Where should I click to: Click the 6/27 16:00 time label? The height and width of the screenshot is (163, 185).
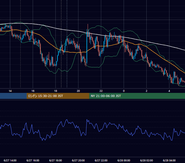[33, 160]
